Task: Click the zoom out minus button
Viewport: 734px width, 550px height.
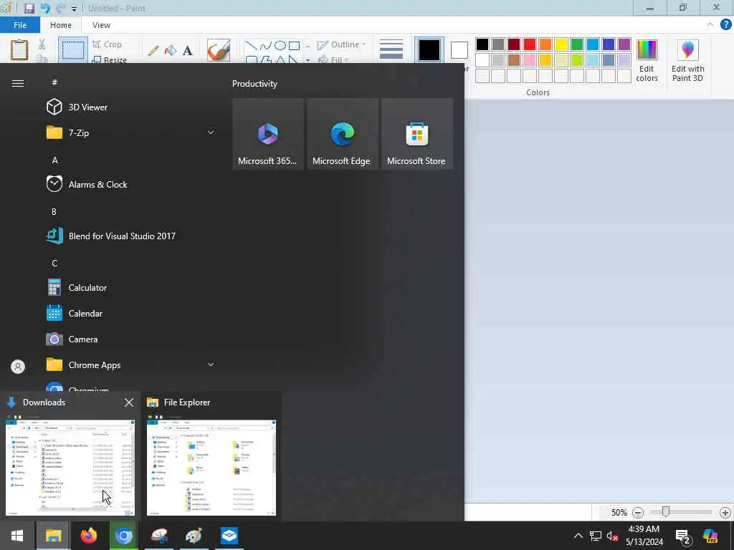Action: (637, 513)
